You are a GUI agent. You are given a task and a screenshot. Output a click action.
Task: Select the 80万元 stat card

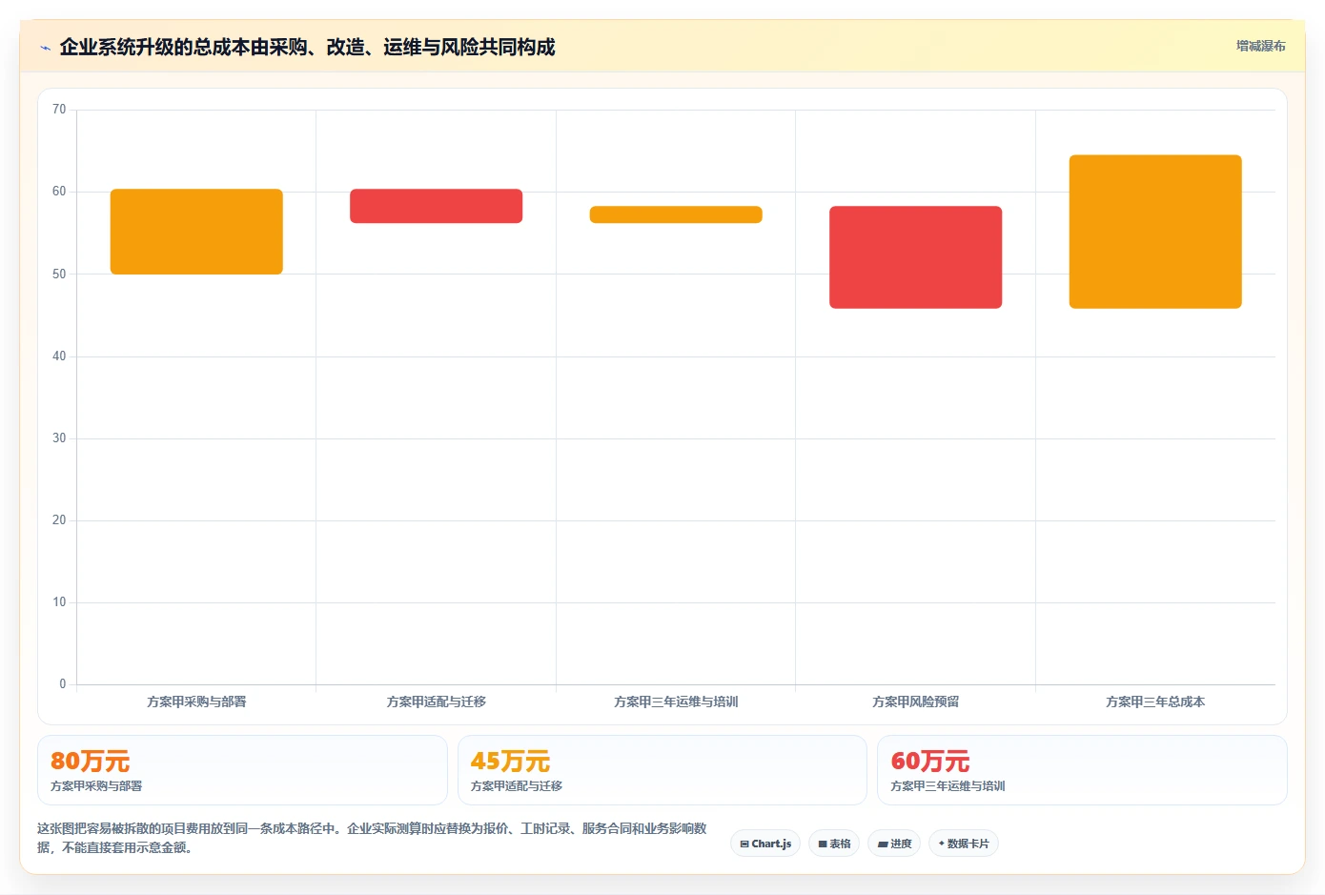242,770
